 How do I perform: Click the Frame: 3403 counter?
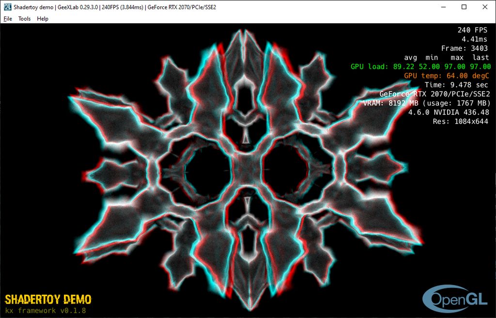[x=465, y=48]
